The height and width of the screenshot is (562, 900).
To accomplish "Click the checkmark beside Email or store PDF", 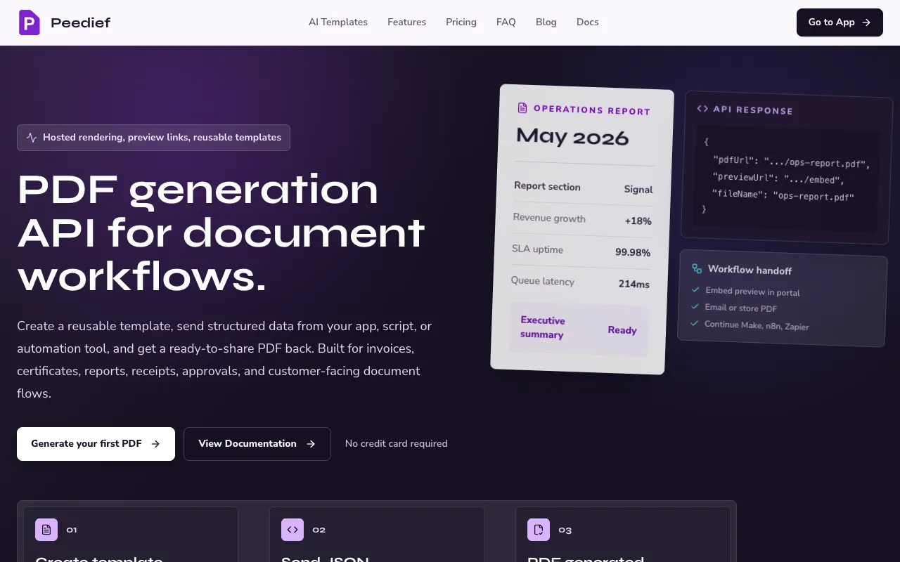I will (695, 306).
